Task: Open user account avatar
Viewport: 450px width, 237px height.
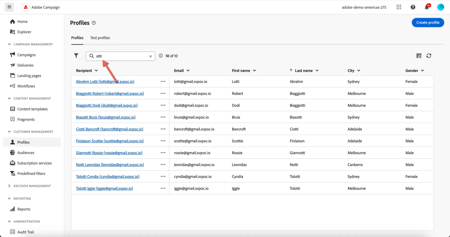Action: click(x=440, y=7)
